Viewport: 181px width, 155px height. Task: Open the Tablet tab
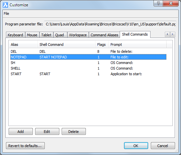click(x=46, y=35)
